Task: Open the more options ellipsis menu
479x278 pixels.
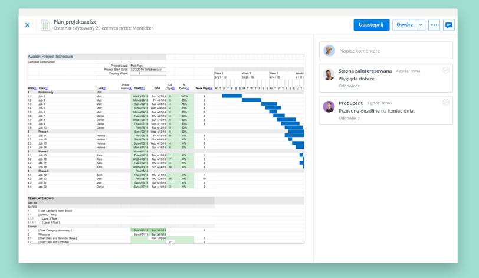Action: click(x=434, y=25)
